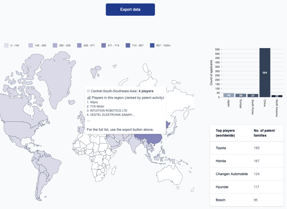Viewport: 287px width, 209px height.
Task: Select the Bosch row in top players
Action: click(246, 200)
